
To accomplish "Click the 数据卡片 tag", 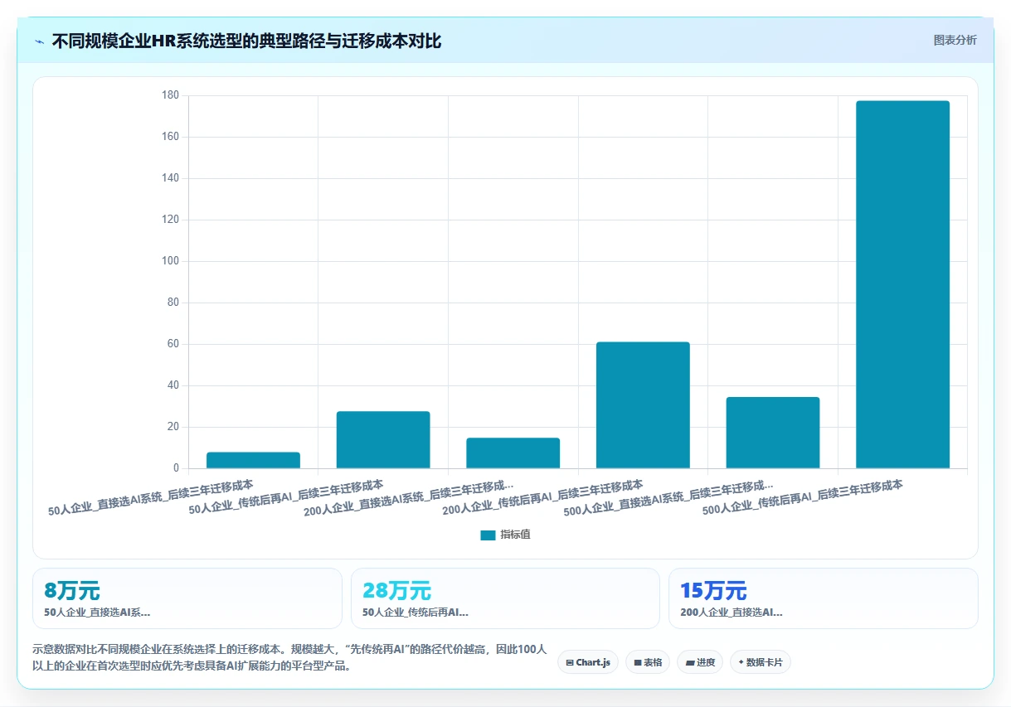I will [x=761, y=662].
